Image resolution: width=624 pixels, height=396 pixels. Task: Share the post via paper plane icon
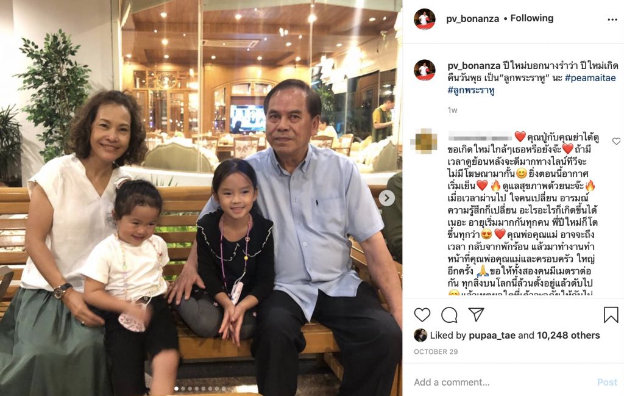tap(476, 314)
